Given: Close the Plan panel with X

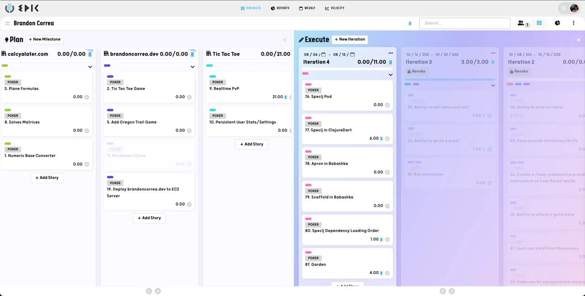Looking at the screenshot, I should 285,40.
